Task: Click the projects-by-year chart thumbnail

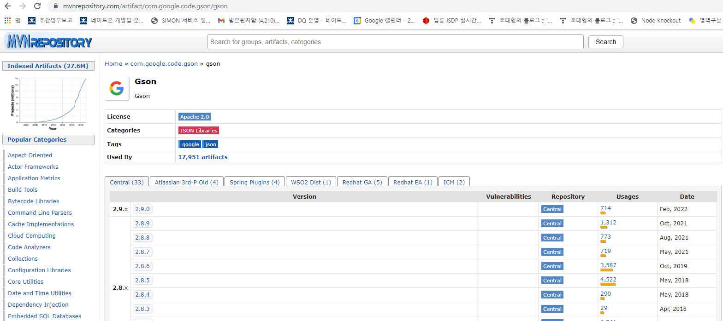Action: click(48, 103)
